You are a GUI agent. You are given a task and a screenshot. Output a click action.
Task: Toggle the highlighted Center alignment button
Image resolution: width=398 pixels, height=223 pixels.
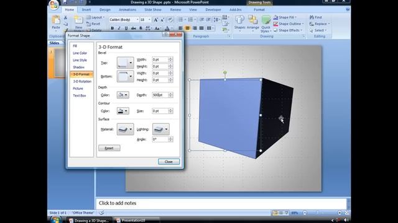pyautogui.click(x=187, y=28)
